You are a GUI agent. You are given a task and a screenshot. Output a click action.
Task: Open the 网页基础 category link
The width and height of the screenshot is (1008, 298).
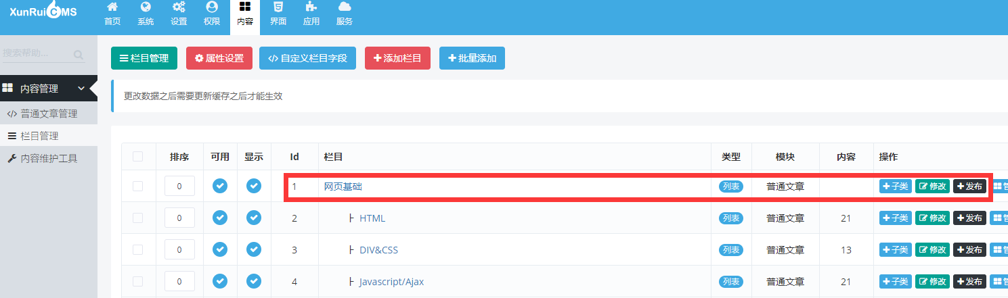point(343,187)
